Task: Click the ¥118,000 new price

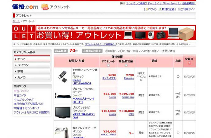Action: pos(127,111)
